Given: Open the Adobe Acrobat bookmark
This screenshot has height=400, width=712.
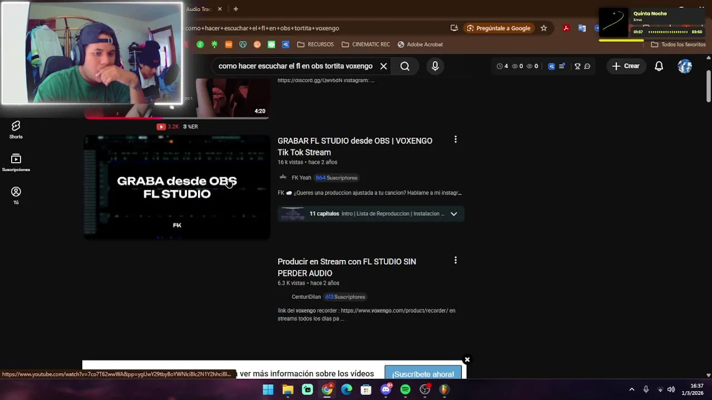Looking at the screenshot, I should click(x=420, y=44).
